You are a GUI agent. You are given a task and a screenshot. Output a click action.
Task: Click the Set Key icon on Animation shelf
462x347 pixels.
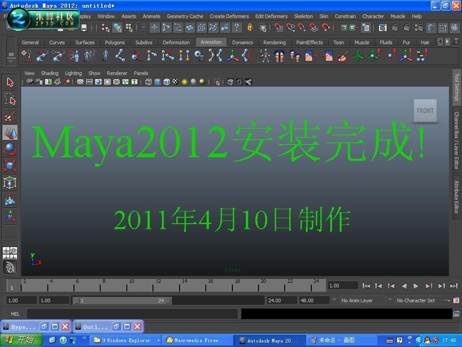tap(27, 56)
